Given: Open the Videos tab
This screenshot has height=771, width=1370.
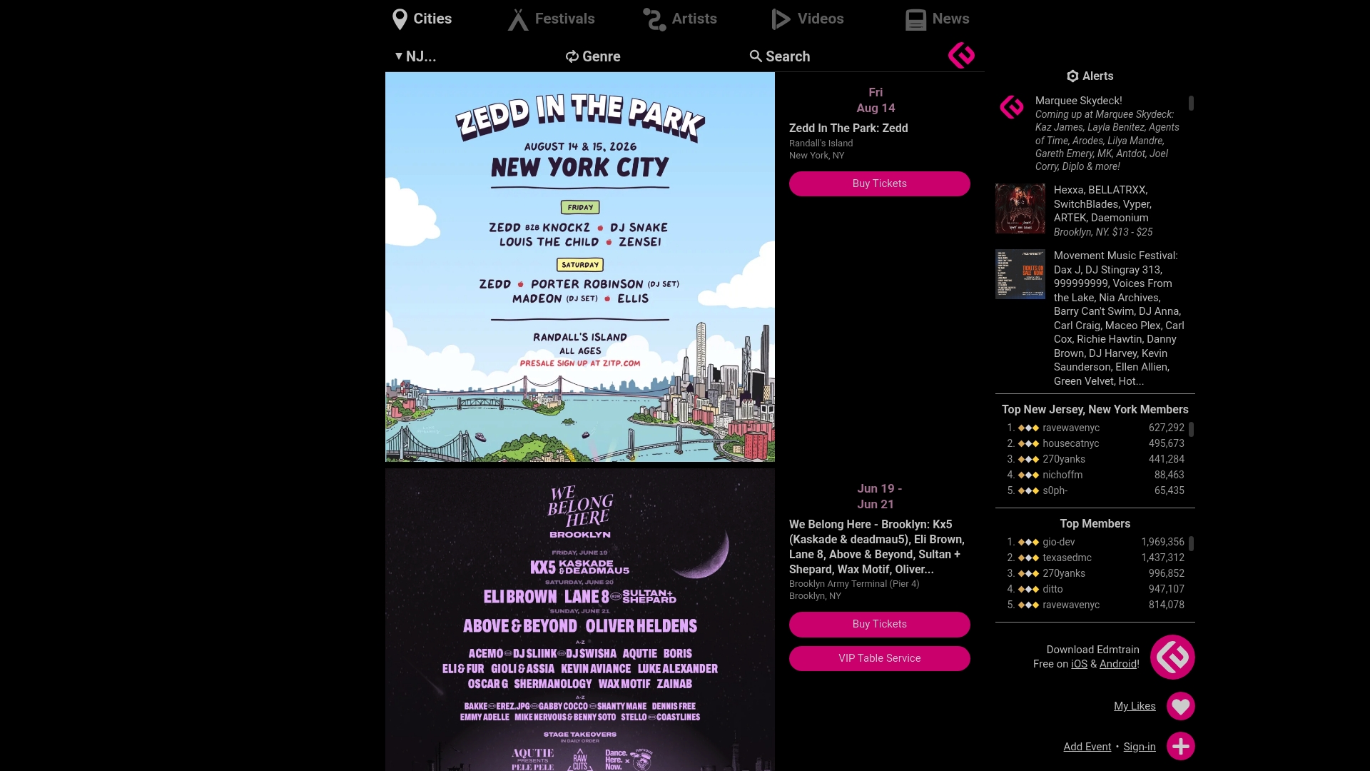Looking at the screenshot, I should pyautogui.click(x=808, y=19).
